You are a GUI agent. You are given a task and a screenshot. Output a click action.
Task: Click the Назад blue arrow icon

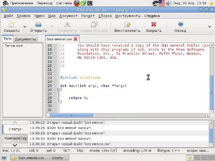tap(181, 24)
